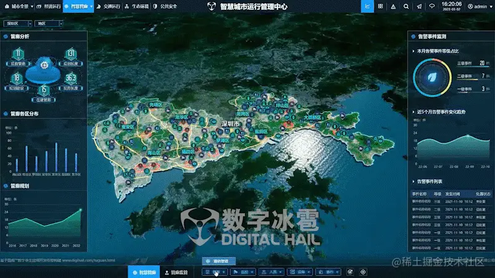Expand the arrow beside top 智慧管廊 item
The width and height of the screenshot is (495, 278).
tap(91, 7)
